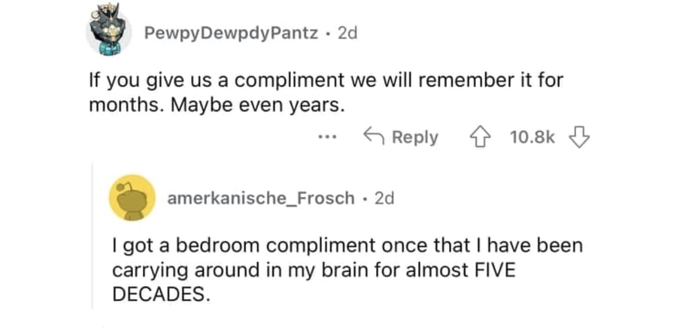Collapse the reply thread using vertical line
690x328 pixels.
click(x=92, y=236)
